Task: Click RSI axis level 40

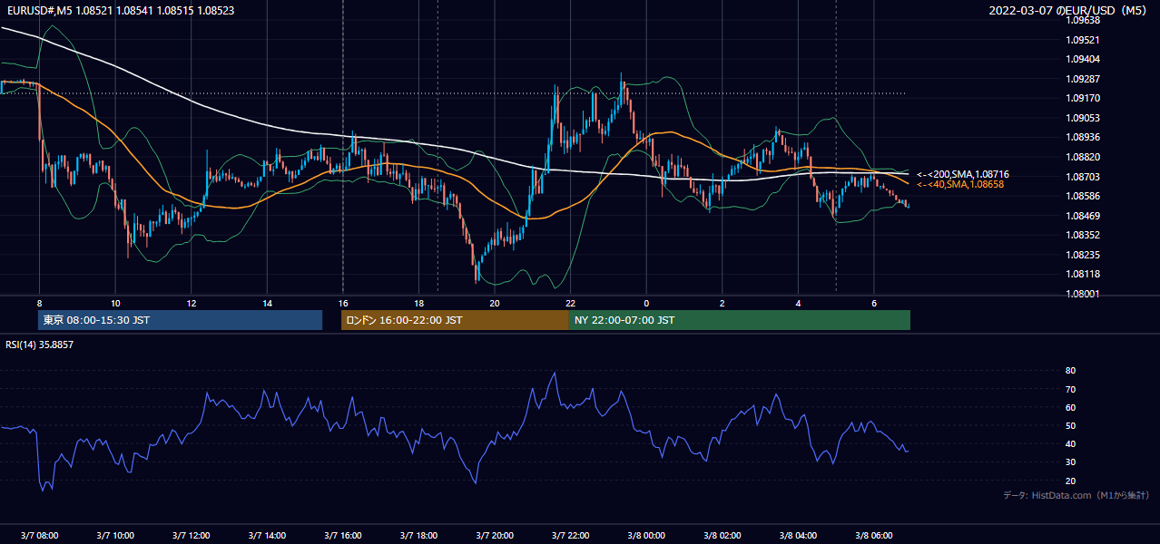Action: point(1071,443)
